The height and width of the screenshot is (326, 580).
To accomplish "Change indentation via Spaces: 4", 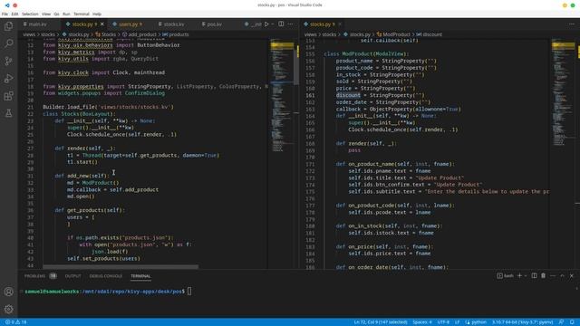I will (422, 322).
